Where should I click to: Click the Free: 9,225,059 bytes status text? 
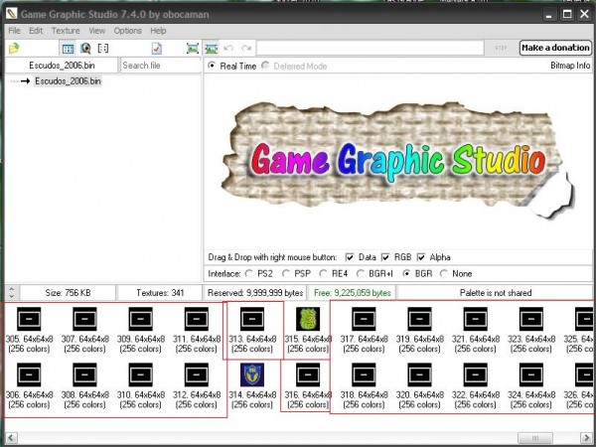tap(353, 293)
